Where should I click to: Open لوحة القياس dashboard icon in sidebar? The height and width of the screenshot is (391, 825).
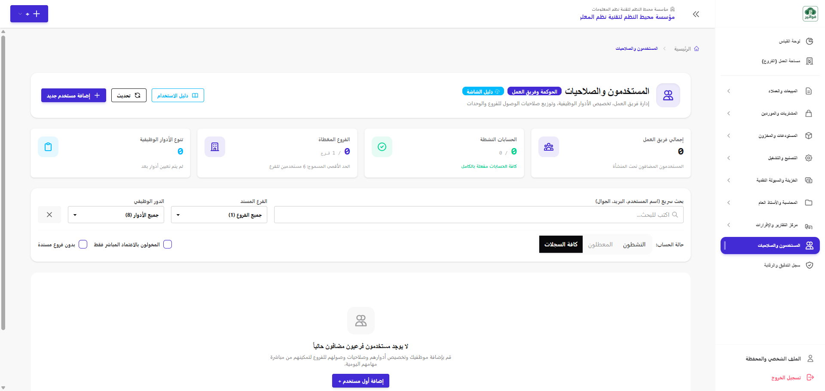click(810, 41)
